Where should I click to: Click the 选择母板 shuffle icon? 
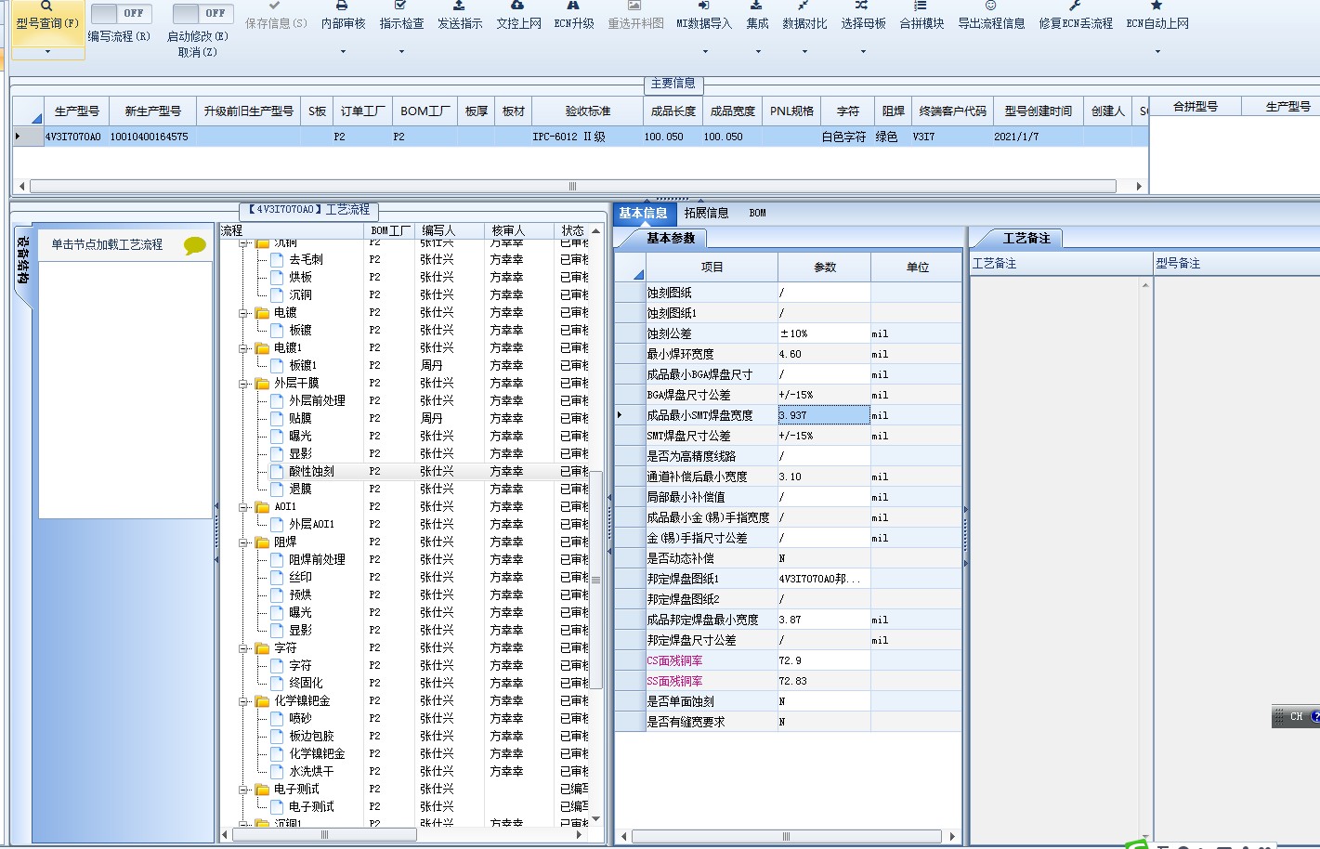(862, 6)
